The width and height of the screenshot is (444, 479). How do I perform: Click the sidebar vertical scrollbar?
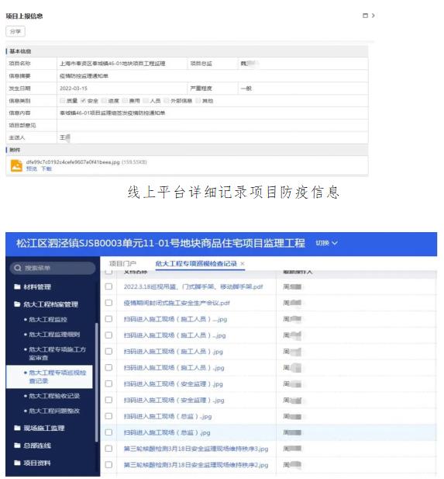[x=97, y=382]
